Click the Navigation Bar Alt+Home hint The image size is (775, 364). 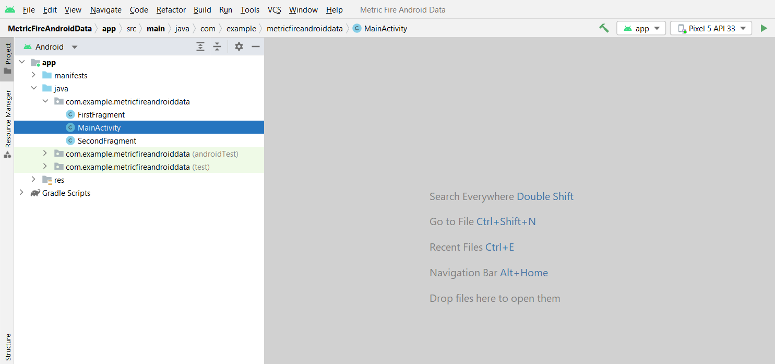488,273
